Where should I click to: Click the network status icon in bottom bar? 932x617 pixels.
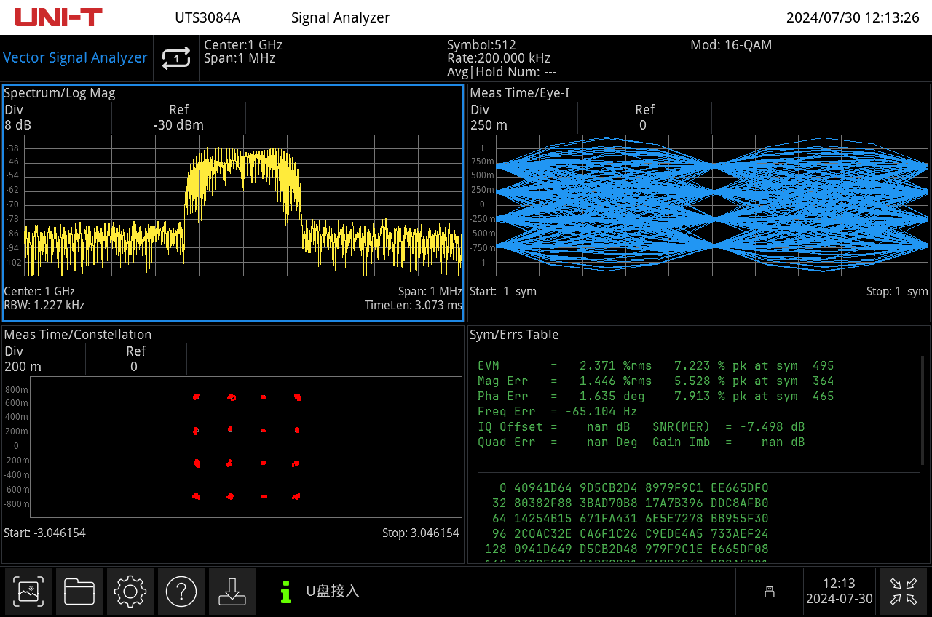[x=769, y=592]
